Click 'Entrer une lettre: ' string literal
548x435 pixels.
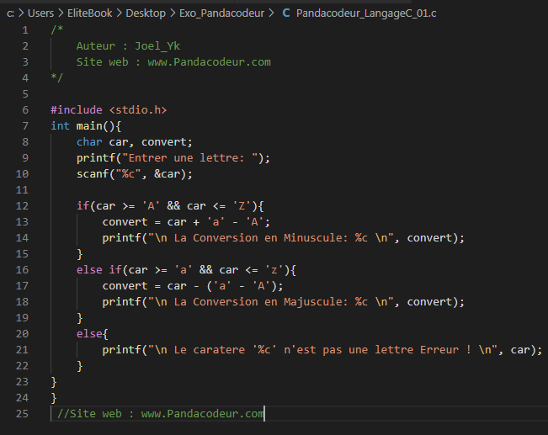[189, 158]
